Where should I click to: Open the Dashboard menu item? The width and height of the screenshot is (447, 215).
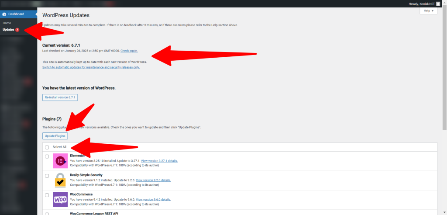(x=18, y=14)
